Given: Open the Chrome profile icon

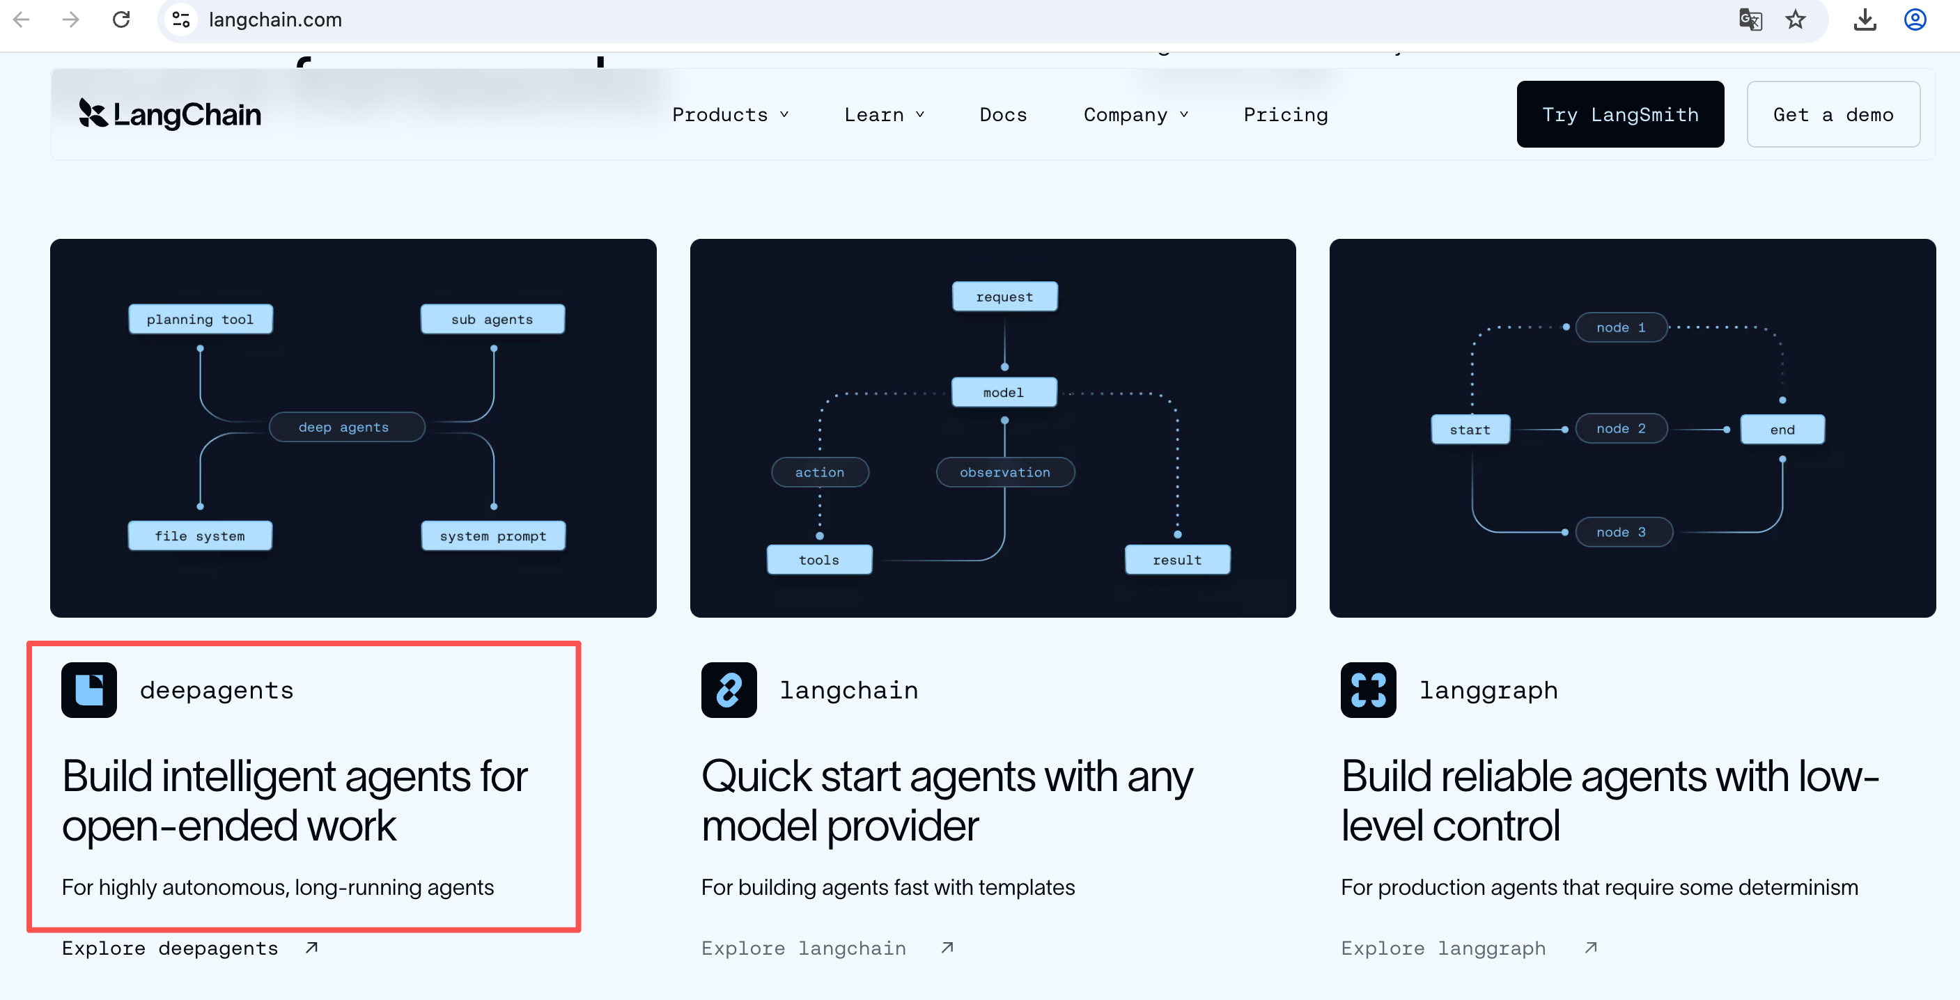Looking at the screenshot, I should (1914, 19).
